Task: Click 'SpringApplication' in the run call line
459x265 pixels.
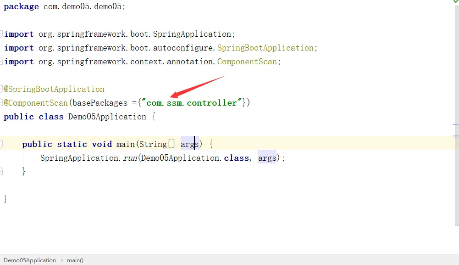Action: coord(79,158)
